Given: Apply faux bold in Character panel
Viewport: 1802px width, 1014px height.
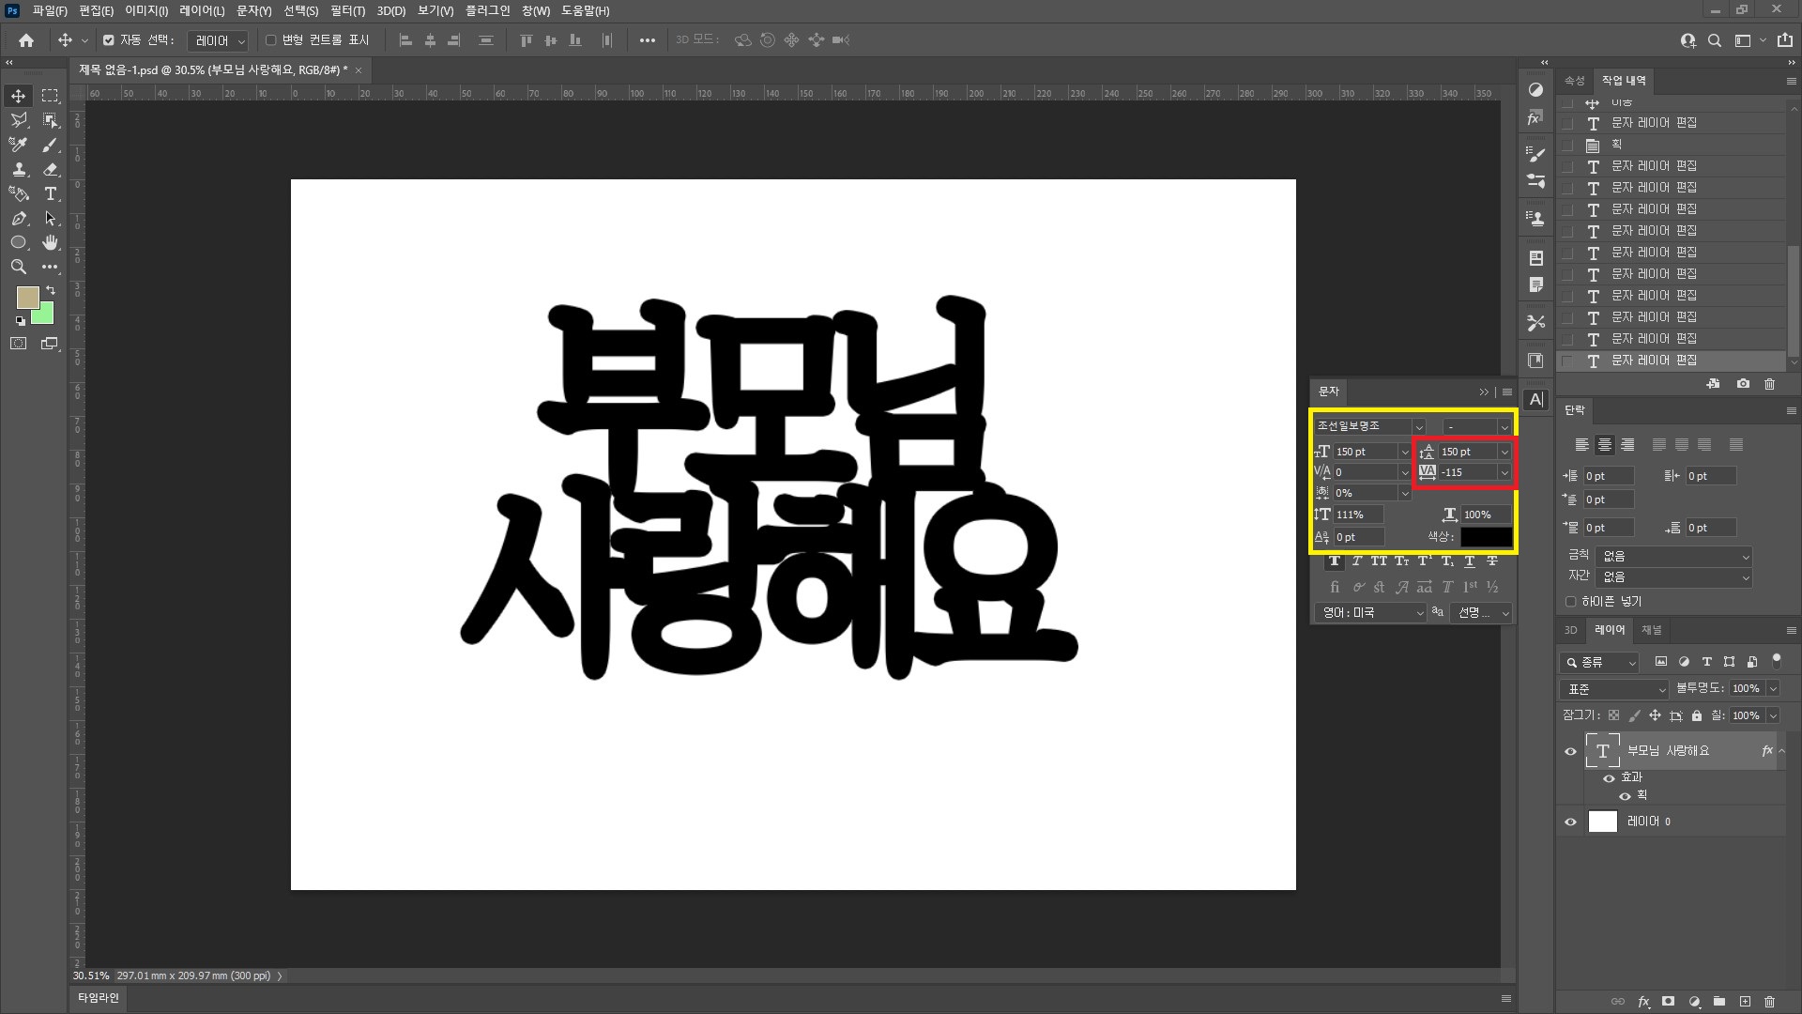Looking at the screenshot, I should pyautogui.click(x=1335, y=561).
